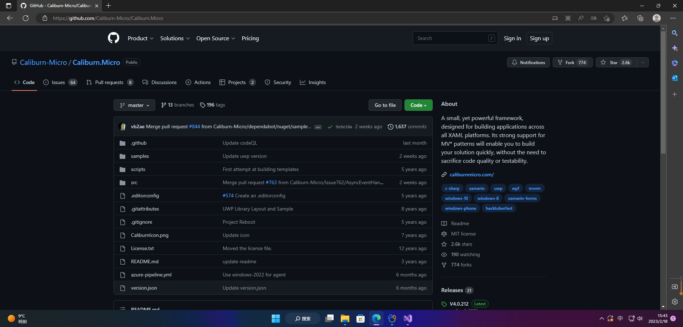Star the Caliburn.Micro repository
The height and width of the screenshot is (327, 683).
pyautogui.click(x=616, y=62)
